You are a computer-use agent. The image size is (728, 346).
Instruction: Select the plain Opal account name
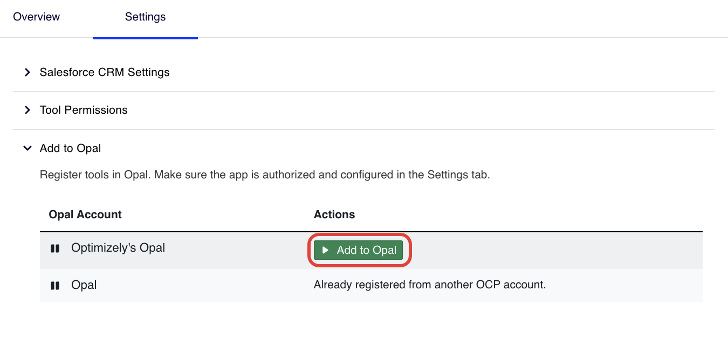tap(84, 285)
